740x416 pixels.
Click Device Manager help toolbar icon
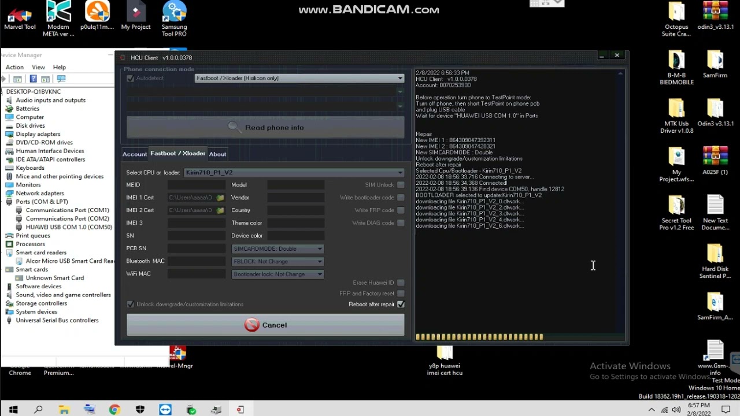click(34, 79)
